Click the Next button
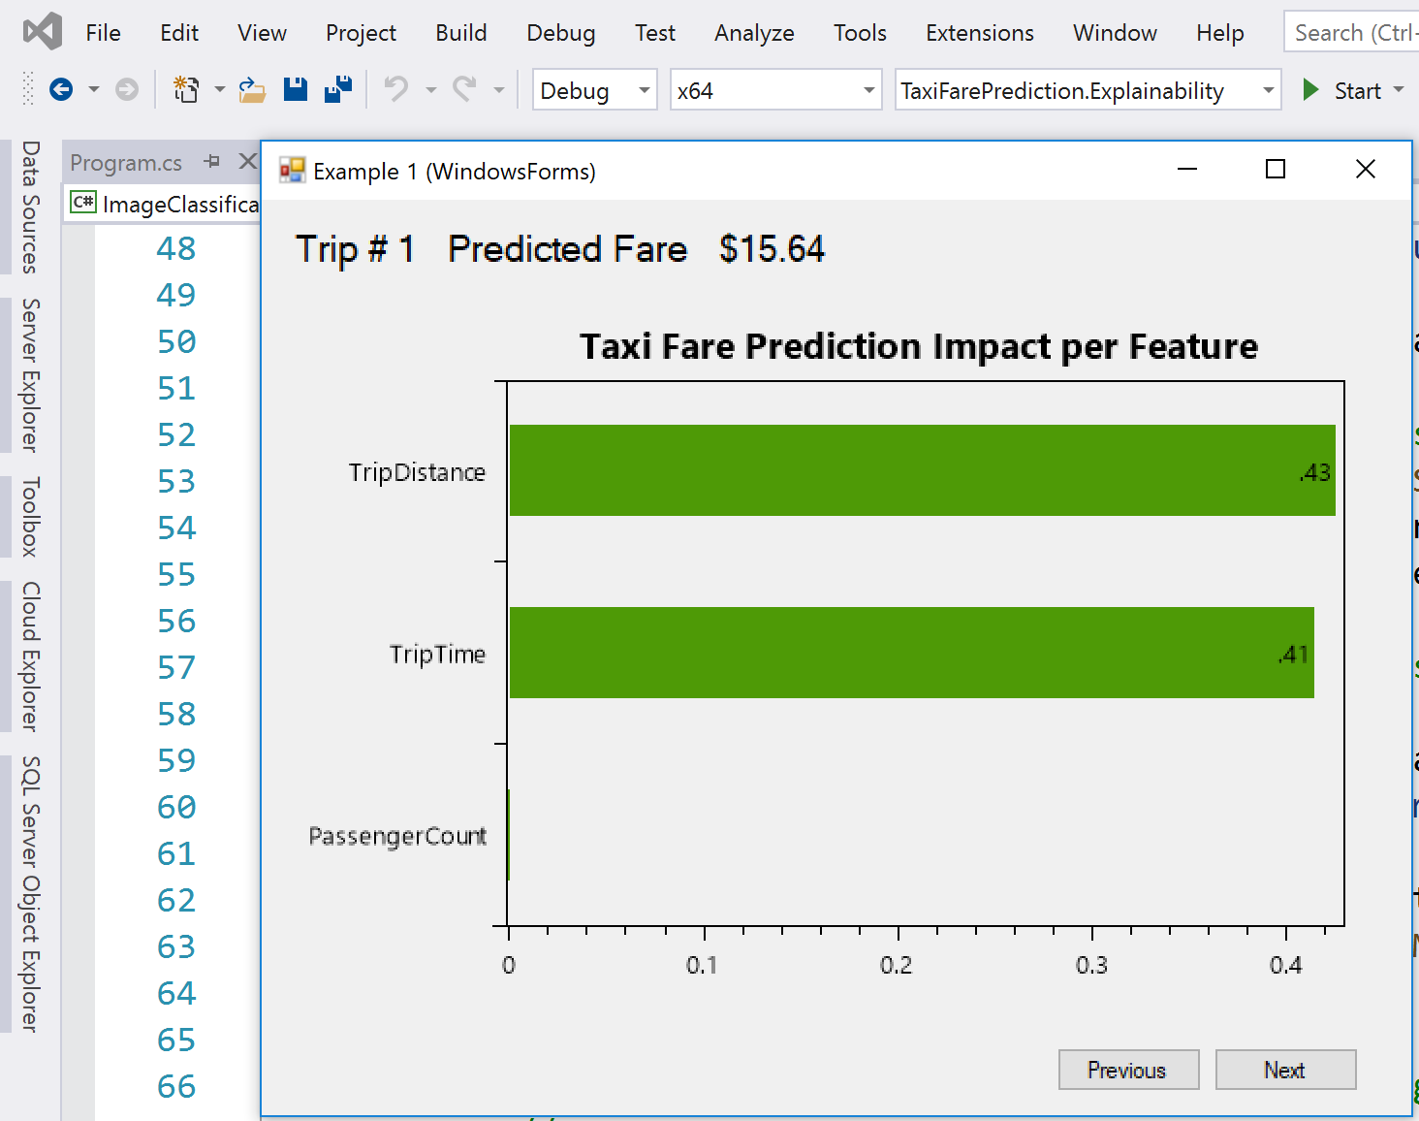 pos(1285,1070)
